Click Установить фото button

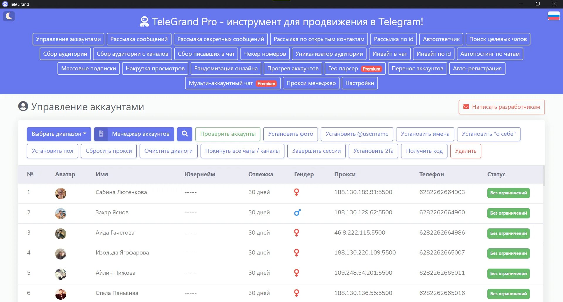291,134
